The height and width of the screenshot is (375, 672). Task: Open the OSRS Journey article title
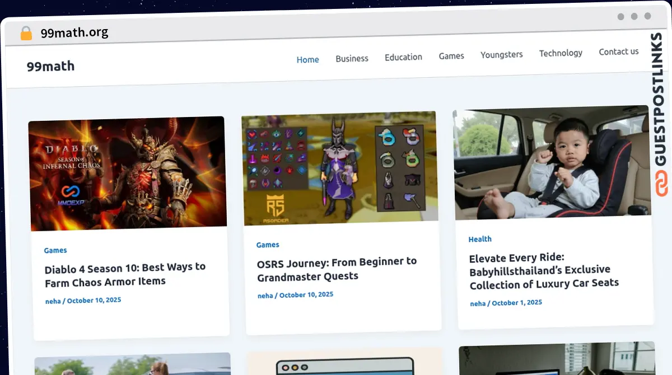click(x=337, y=269)
